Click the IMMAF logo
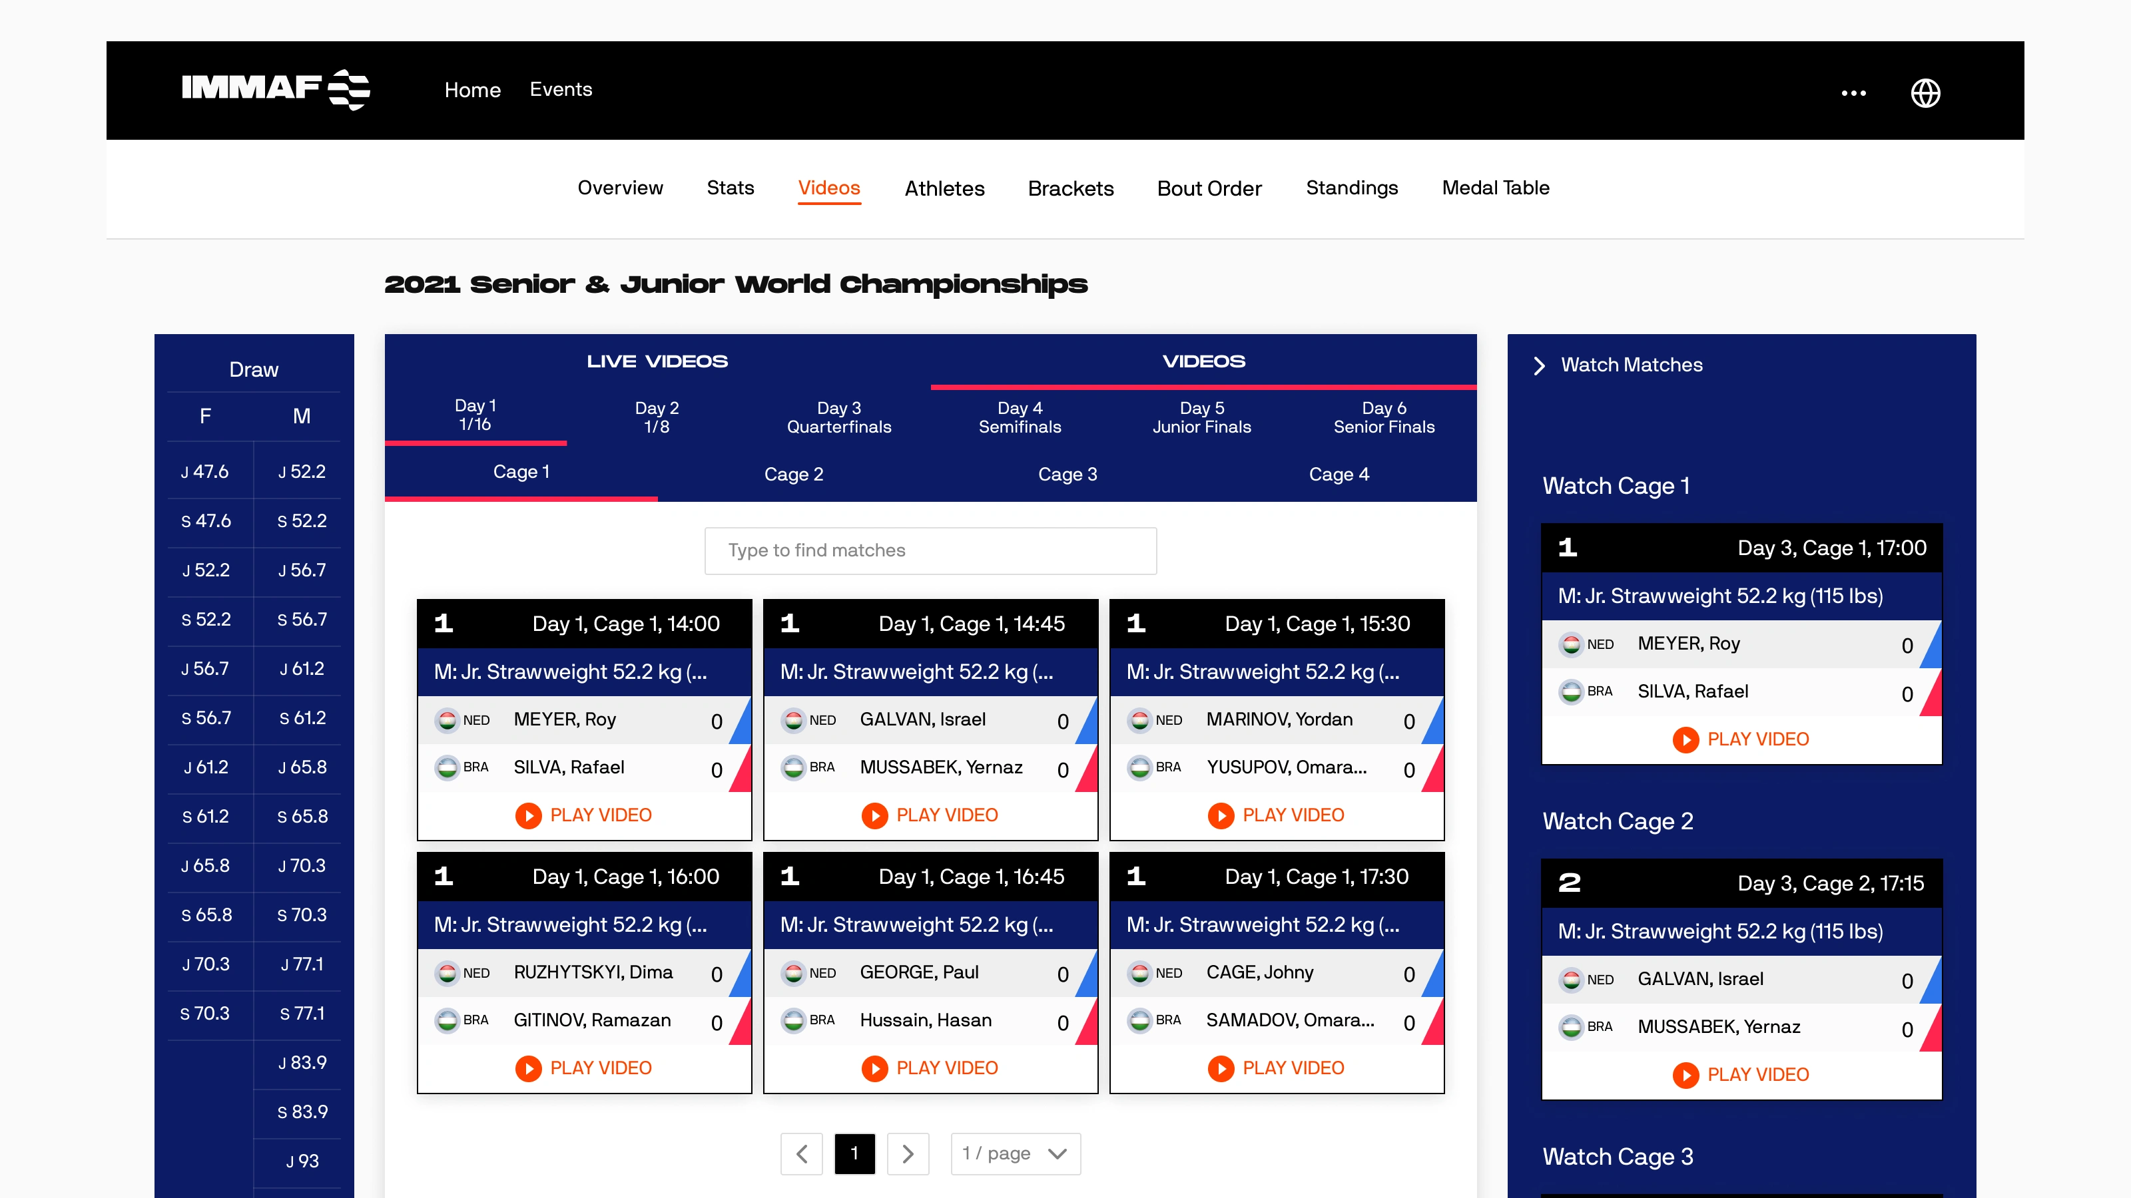This screenshot has height=1198, width=2131. coord(276,89)
